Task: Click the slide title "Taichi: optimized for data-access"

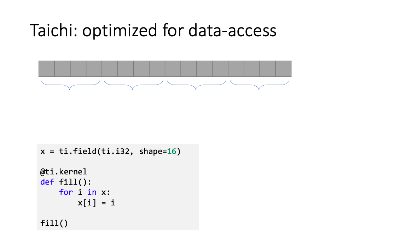Action: pos(153,31)
